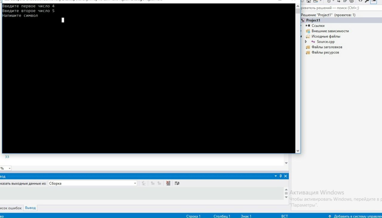382x218 pixels.
Task: Select Source.cpp in the solution tree
Action: 326,42
